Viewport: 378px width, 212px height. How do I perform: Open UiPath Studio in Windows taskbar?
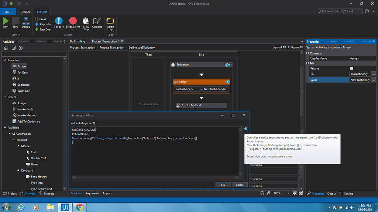click(x=65, y=207)
